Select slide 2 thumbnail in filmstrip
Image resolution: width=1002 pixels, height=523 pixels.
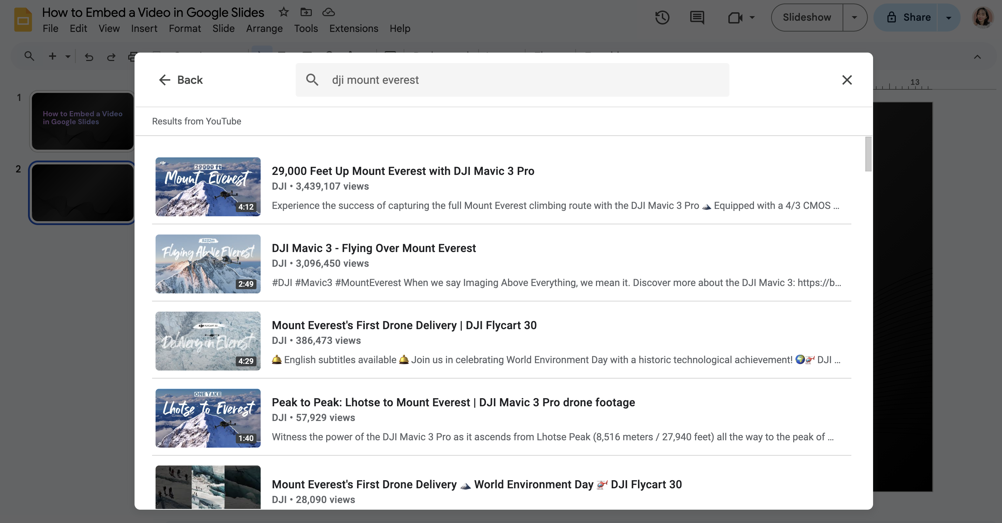pos(82,193)
